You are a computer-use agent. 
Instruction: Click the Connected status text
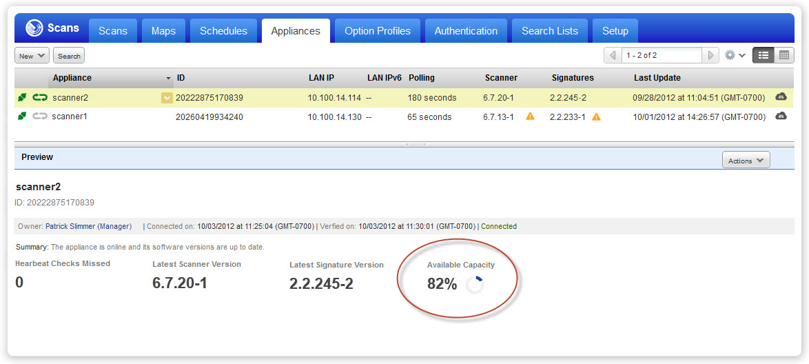pyautogui.click(x=499, y=226)
